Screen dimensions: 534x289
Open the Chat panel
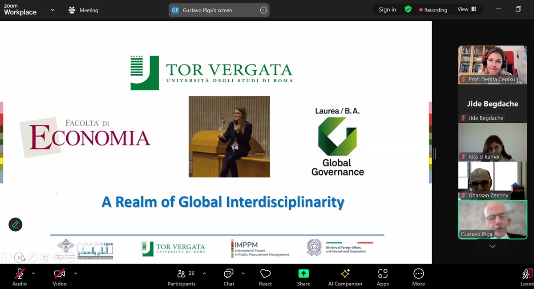tap(229, 277)
